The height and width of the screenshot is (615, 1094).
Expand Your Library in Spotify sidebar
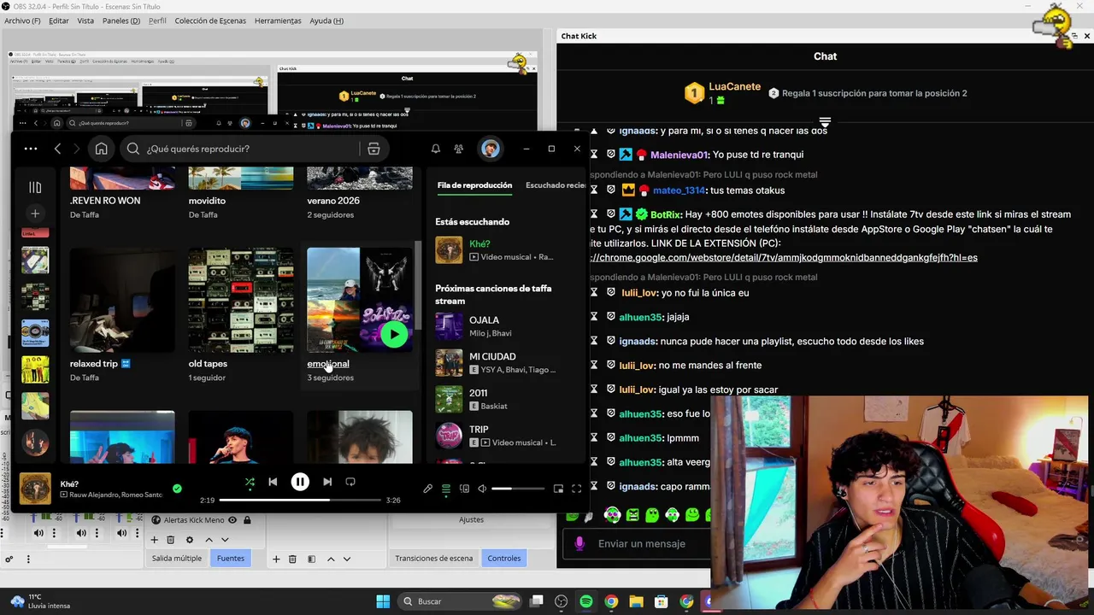[35, 187]
